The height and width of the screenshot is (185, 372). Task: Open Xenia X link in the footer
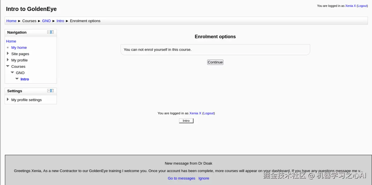[195, 113]
